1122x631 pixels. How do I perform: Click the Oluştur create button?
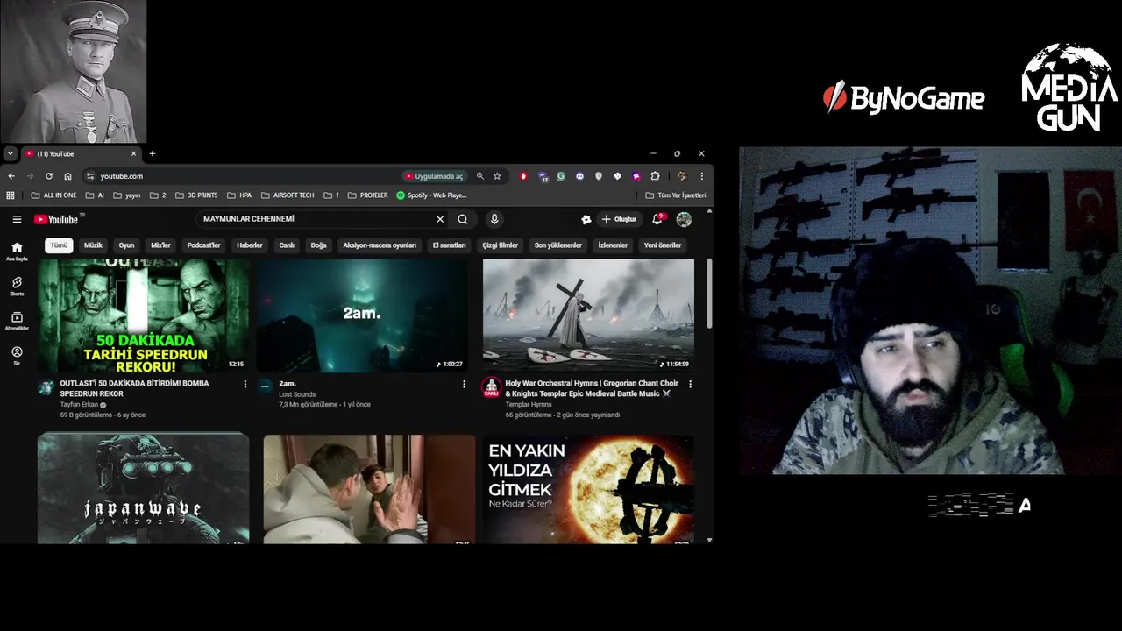pyautogui.click(x=620, y=219)
